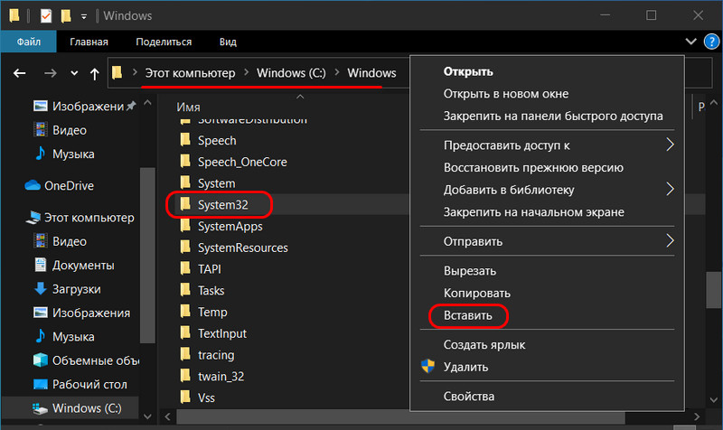723x430 pixels.
Task: Select the System folder
Action: 208,183
